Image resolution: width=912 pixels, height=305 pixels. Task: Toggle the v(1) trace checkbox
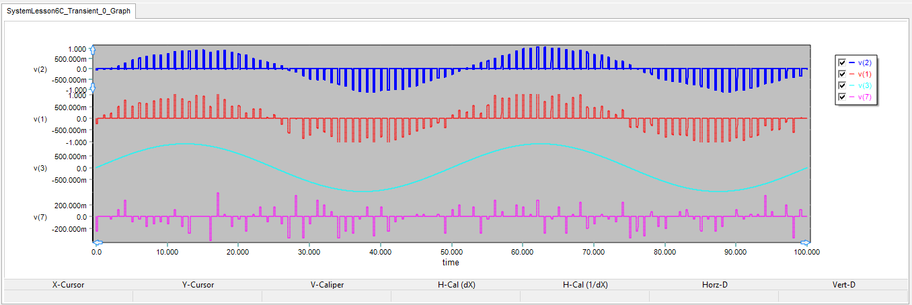click(x=842, y=73)
